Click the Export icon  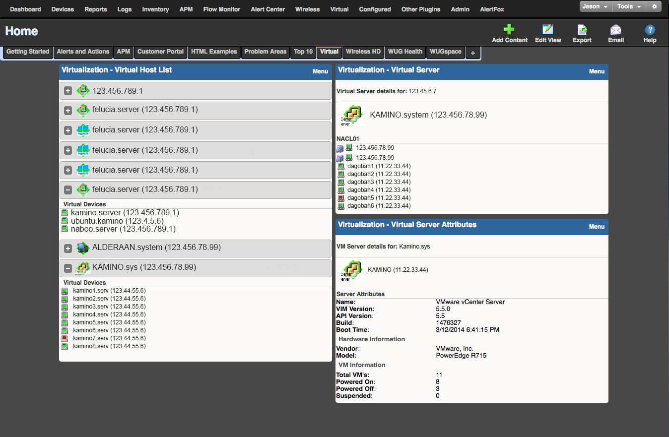click(x=582, y=29)
